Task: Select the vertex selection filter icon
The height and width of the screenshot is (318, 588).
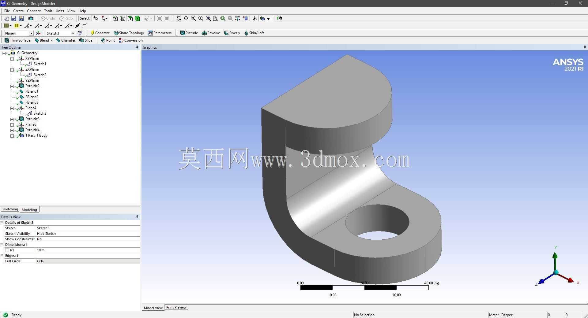Action: (x=115, y=18)
